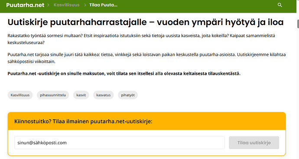Click the 'Uutiskirje puutarhaharrastajalle' heading
Screen dimensions: 299x159
point(146,22)
